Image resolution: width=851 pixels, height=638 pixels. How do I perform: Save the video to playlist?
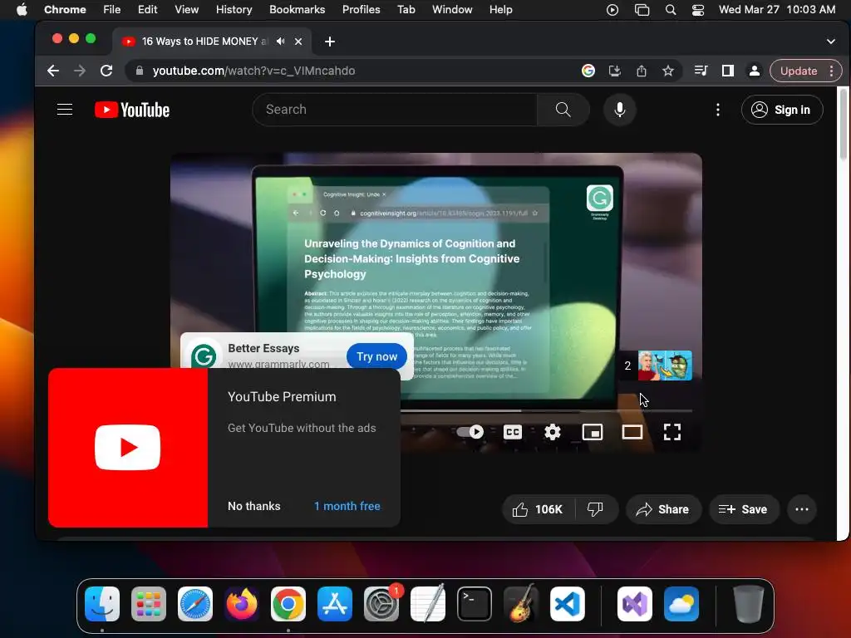point(744,509)
